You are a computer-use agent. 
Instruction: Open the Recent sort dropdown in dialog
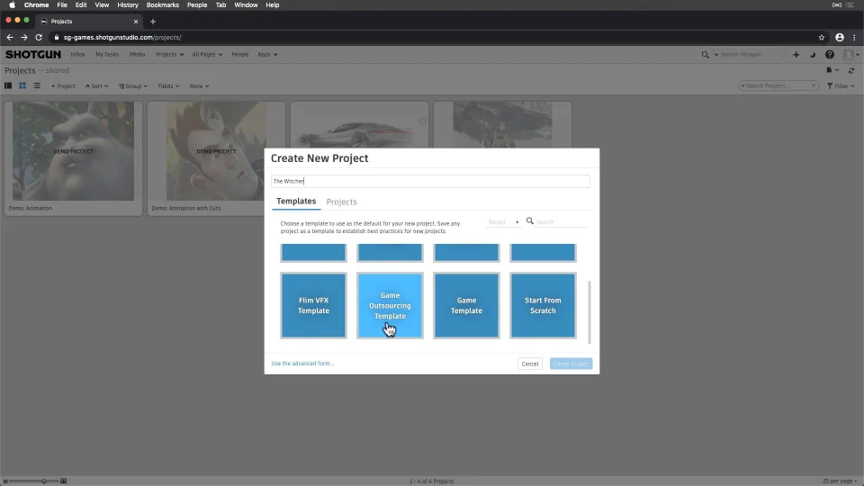(503, 222)
